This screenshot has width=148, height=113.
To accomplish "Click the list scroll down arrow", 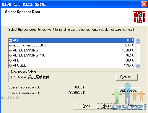I will (138, 66).
